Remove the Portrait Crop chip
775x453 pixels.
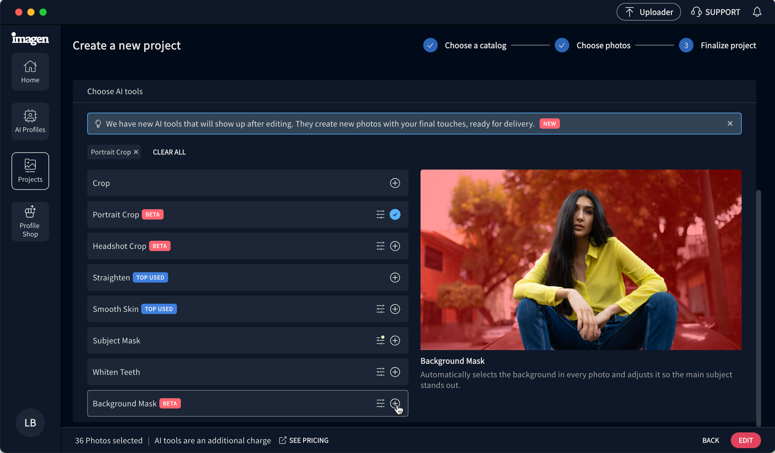(136, 152)
